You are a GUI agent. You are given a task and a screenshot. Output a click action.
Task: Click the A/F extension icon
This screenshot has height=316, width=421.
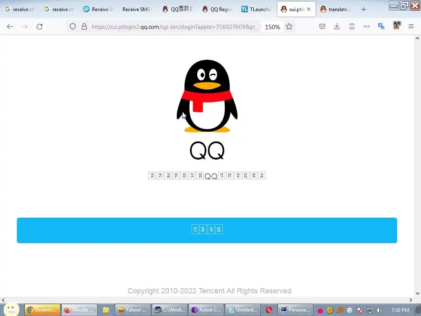point(397,25)
